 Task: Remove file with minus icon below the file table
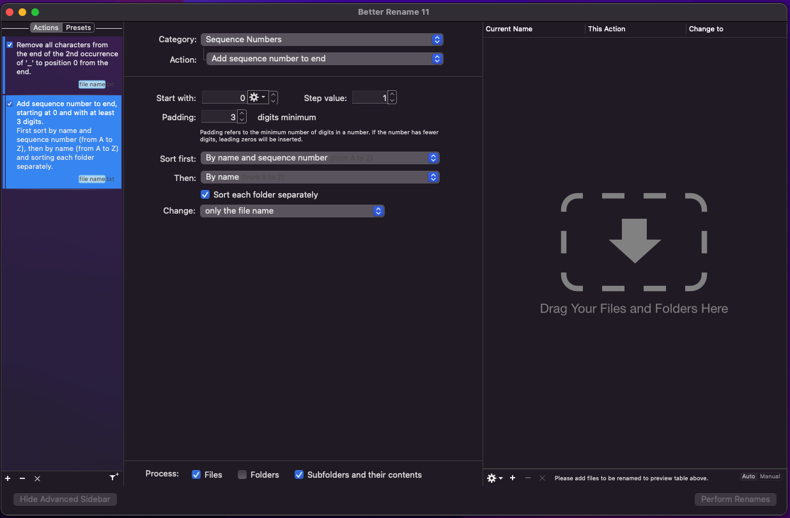528,478
